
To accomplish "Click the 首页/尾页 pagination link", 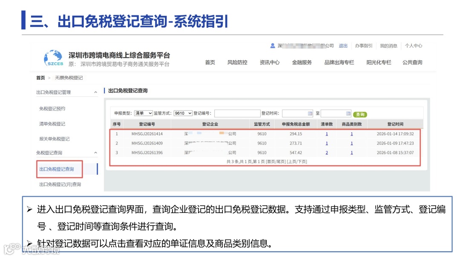I will [x=276, y=162].
